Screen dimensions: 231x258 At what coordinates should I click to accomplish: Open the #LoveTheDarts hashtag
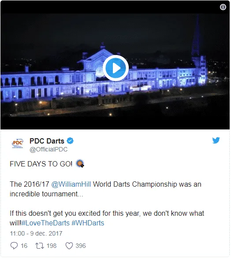click(x=45, y=223)
